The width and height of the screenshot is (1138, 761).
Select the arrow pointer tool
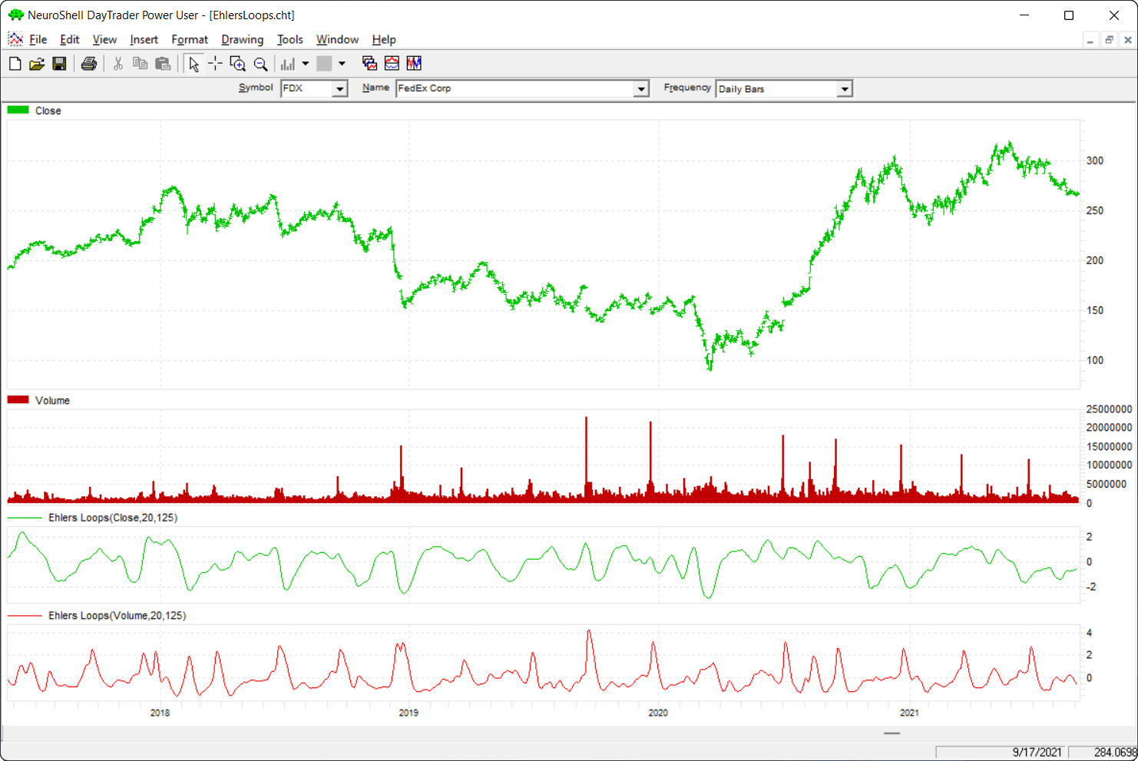[x=194, y=64]
